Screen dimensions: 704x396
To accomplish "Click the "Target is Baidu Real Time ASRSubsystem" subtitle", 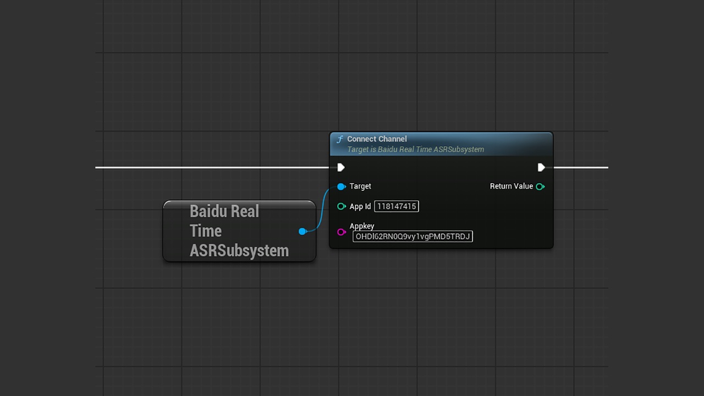I will click(x=415, y=150).
